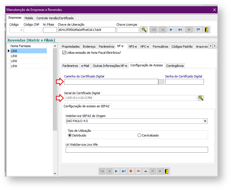This screenshot has height=190, width=231.
Task: Confirm changes with check mark button
Action: (x=153, y=171)
